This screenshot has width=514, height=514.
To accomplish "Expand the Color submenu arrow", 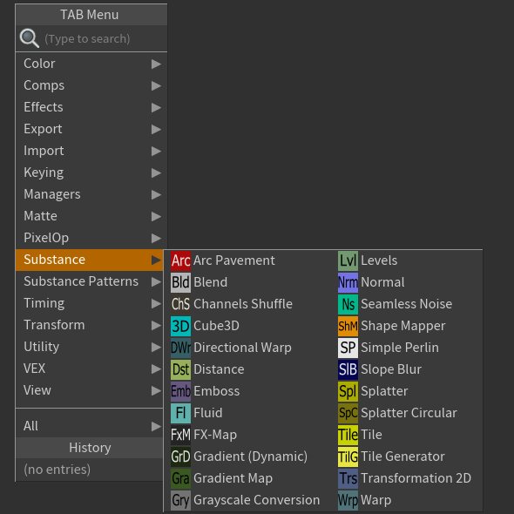I will tap(156, 64).
